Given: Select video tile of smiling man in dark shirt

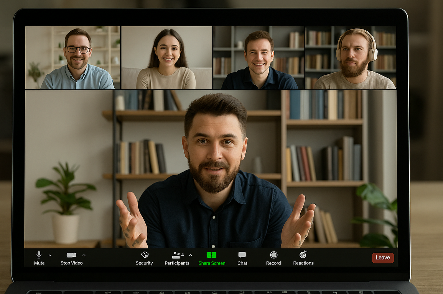Looking at the screenshot, I should tap(259, 58).
